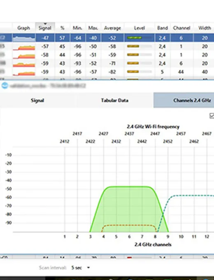Sort by the Level column header
Screen dimensions: 214x280
140,28
